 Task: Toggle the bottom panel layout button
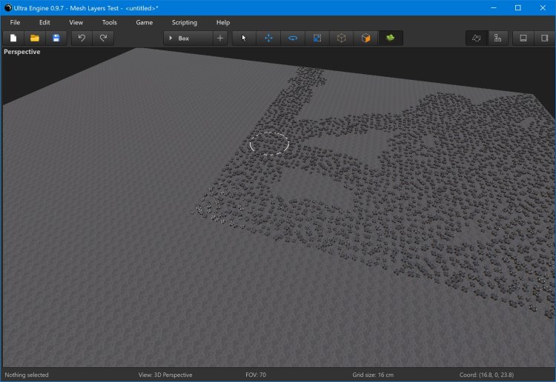[x=523, y=38]
